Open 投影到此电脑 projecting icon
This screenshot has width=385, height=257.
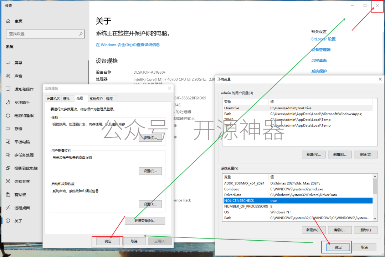coord(8,168)
